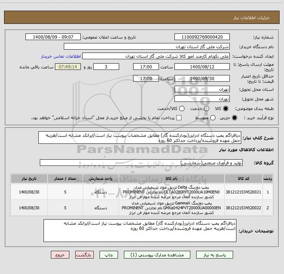This screenshot has width=284, height=274.
Task: Click the price validity date 1400/09/30
Action: click(x=202, y=79)
